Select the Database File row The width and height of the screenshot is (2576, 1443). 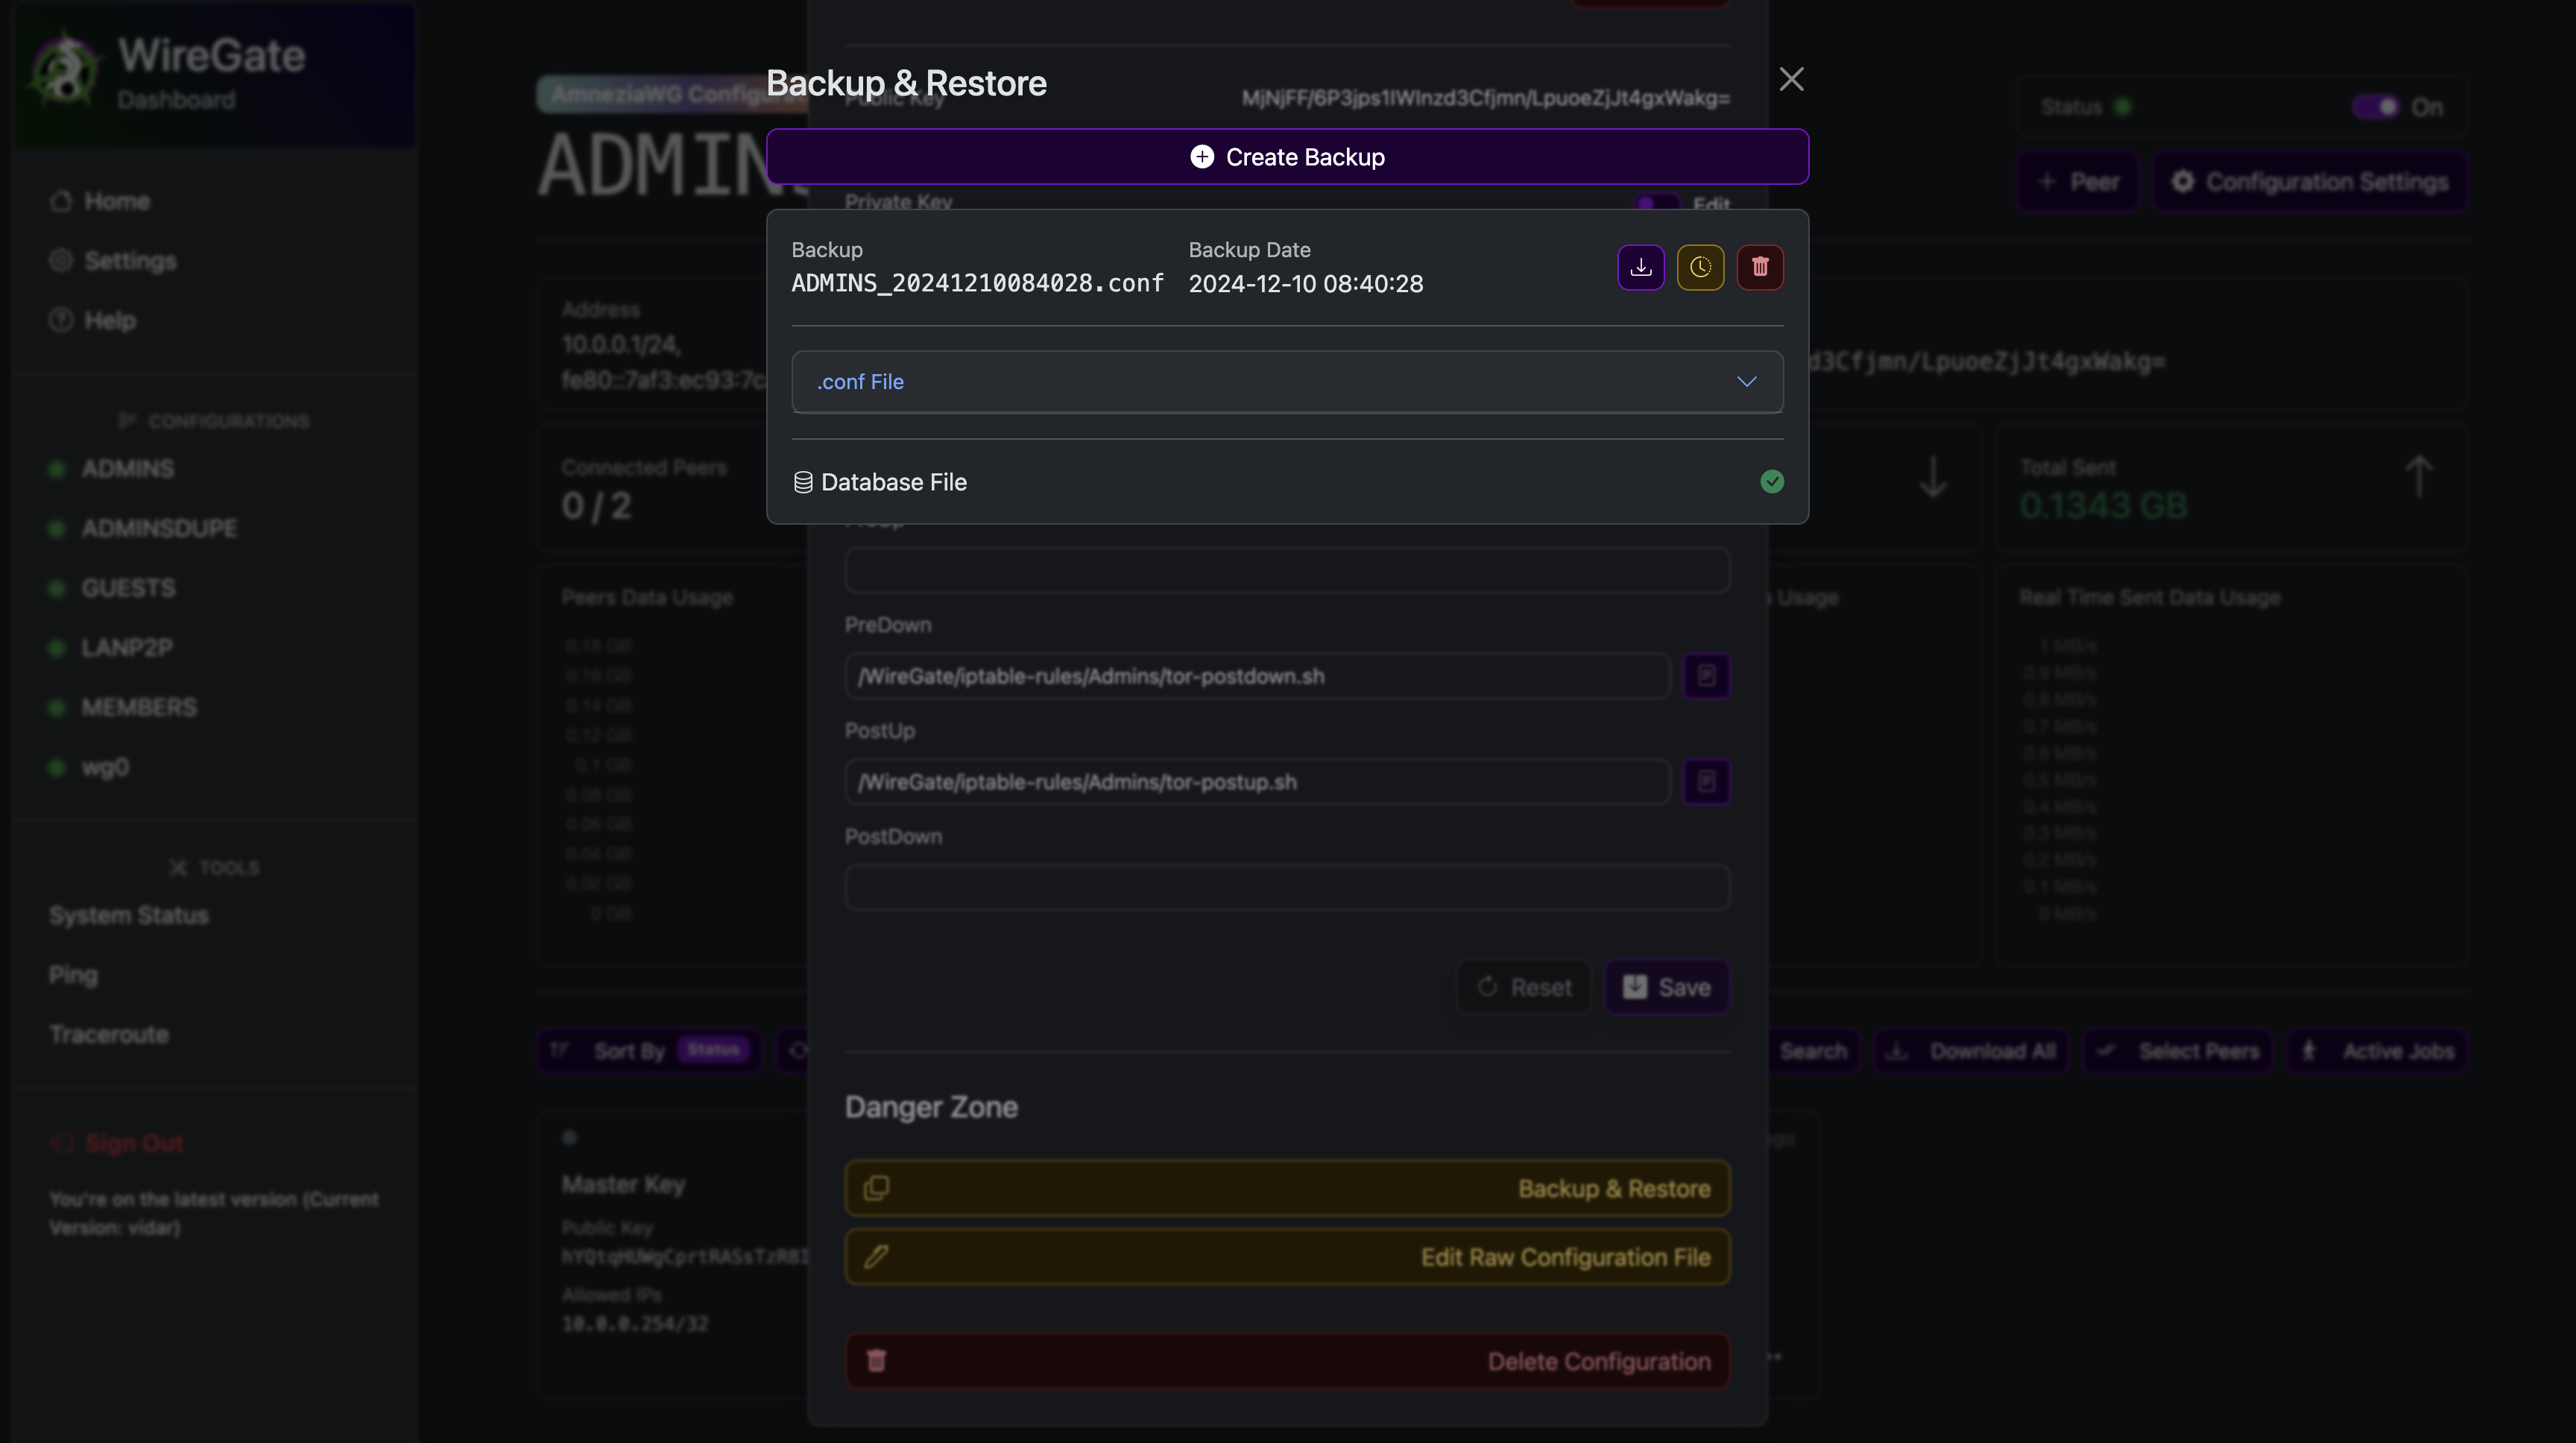(1287, 482)
